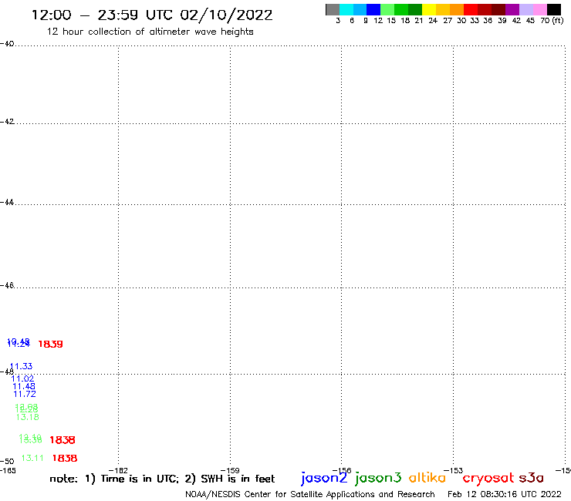Screen dimensions: 571x501
Task: Click the latitude label -44
Action: [x=7, y=202]
